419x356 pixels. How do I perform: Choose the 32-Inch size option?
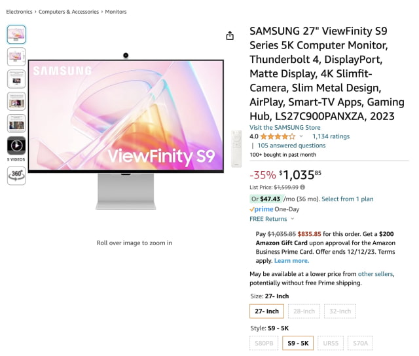(340, 311)
